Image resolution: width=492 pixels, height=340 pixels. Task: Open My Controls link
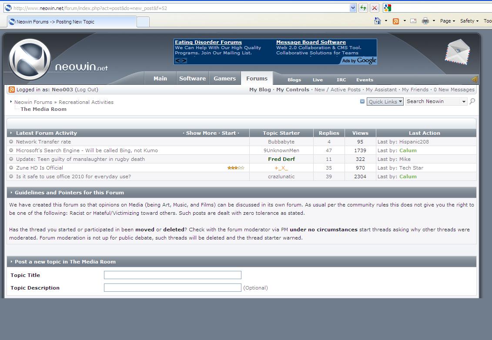point(292,90)
